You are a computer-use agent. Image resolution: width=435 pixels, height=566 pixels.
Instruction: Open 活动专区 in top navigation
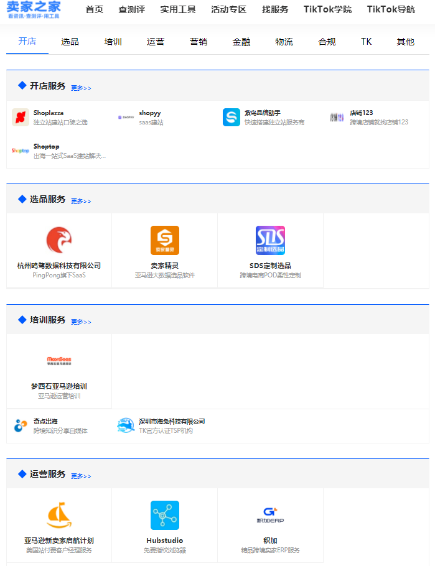coord(228,9)
